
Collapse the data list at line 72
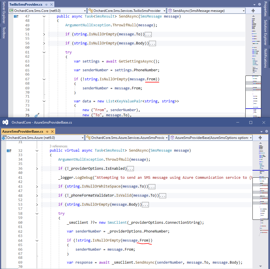coord(44,101)
